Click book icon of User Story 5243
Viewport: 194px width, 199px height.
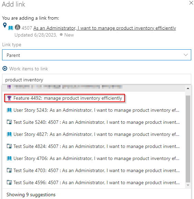pos(9,110)
